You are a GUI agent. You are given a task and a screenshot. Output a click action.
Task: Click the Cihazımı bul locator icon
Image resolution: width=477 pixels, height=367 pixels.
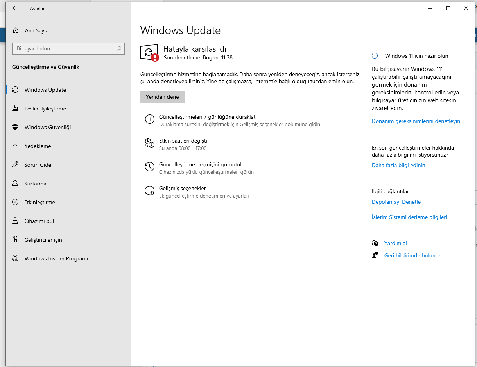point(15,221)
